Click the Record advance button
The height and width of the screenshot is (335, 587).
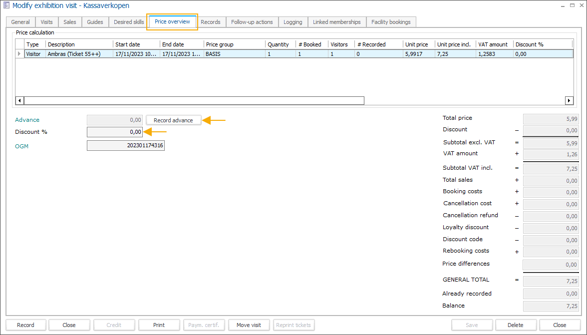point(173,120)
